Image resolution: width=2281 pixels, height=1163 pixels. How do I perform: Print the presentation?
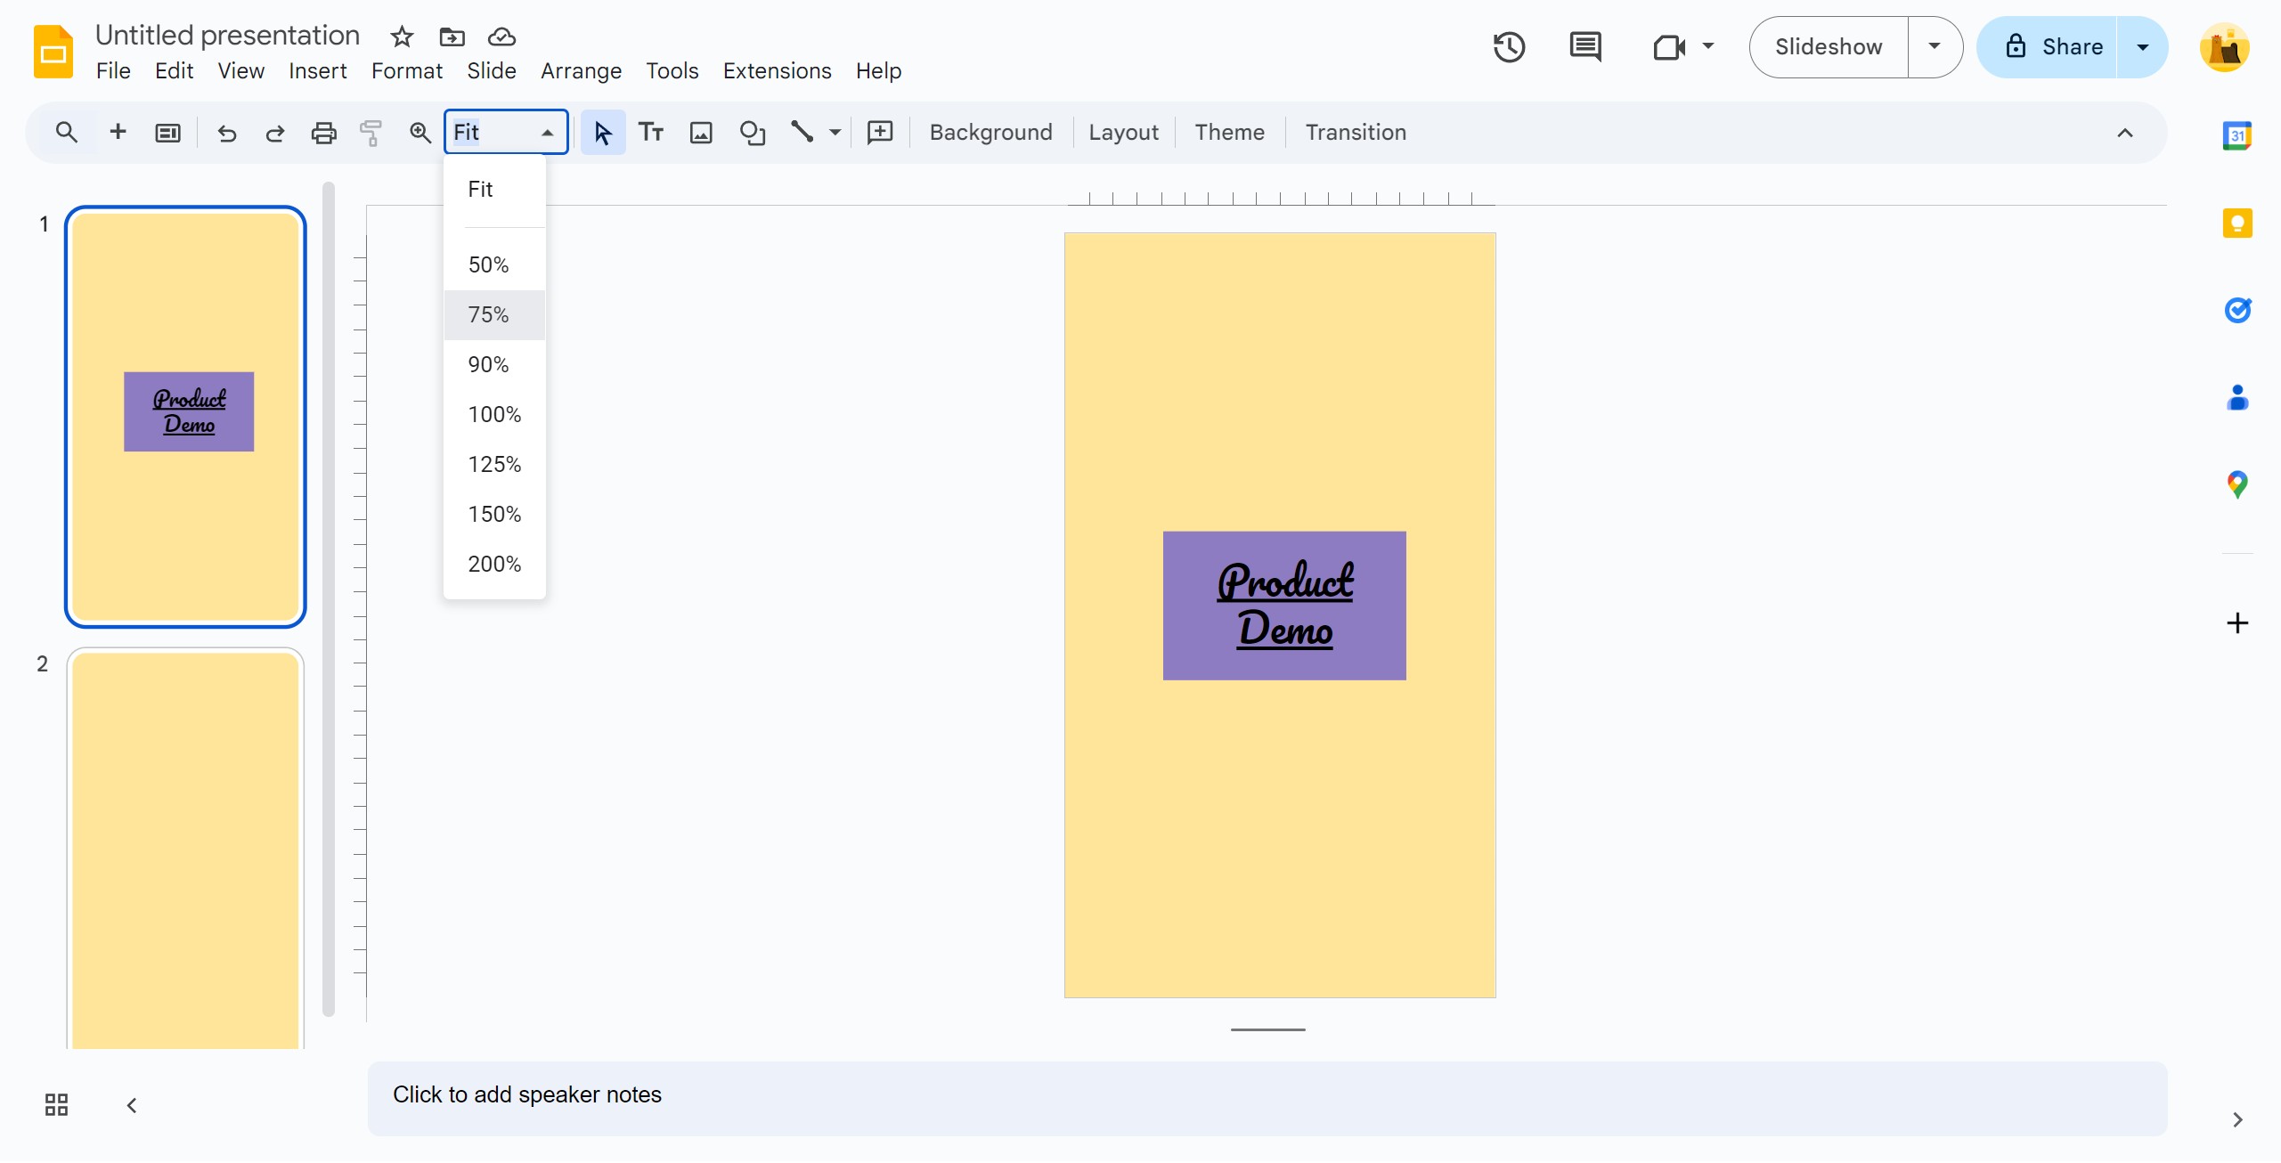coord(323,133)
